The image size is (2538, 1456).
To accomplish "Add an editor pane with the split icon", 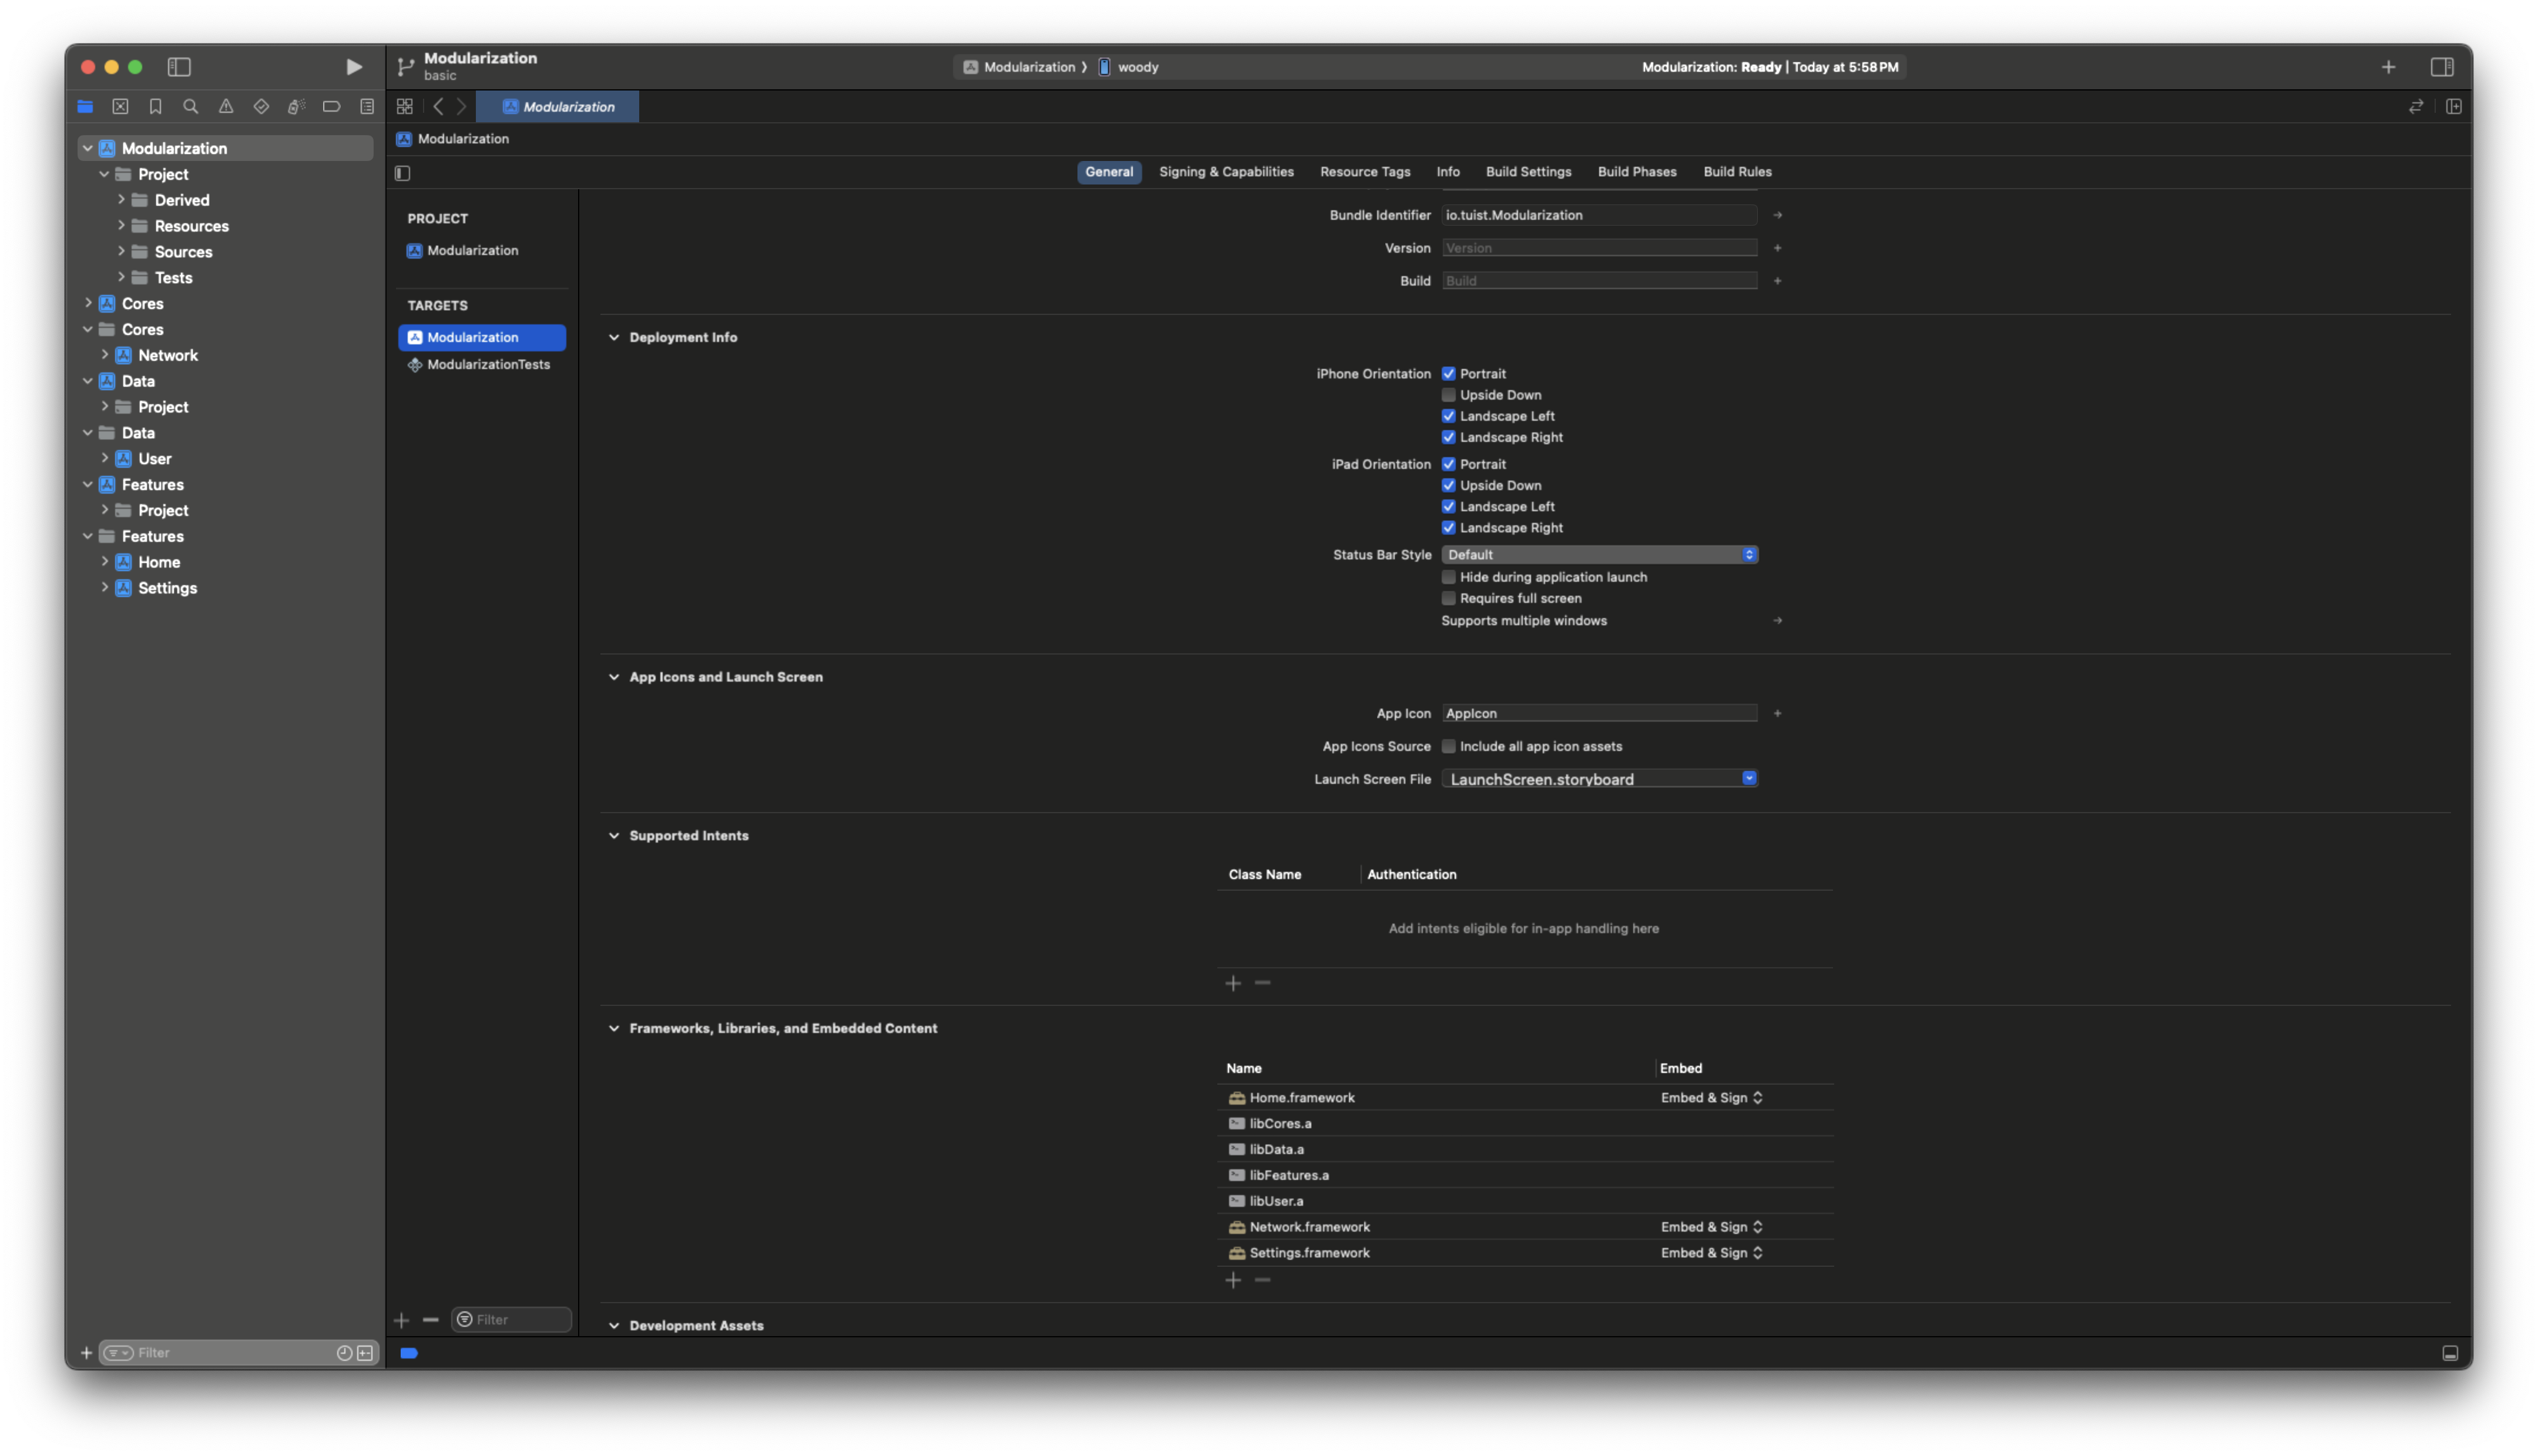I will click(x=2453, y=106).
